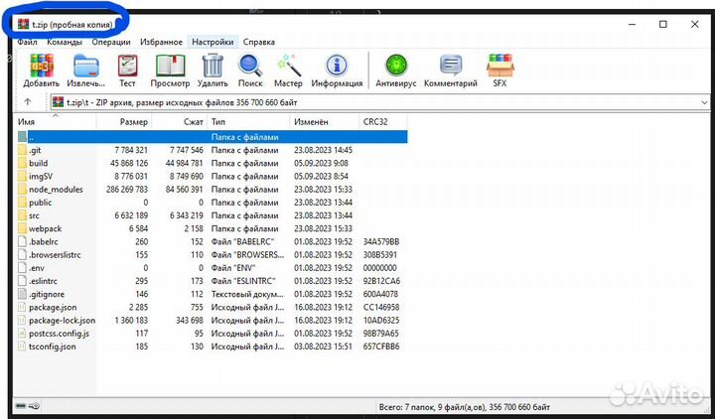
Task: Open the Справка menu
Action: pos(258,42)
